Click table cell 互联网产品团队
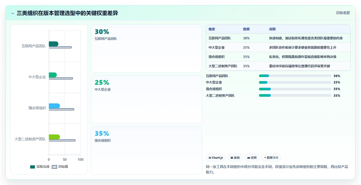 220,38
